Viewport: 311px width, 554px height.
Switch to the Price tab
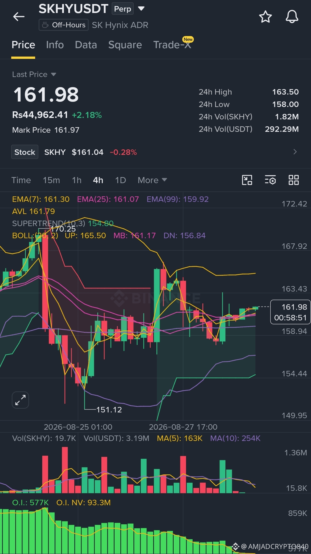(23, 45)
